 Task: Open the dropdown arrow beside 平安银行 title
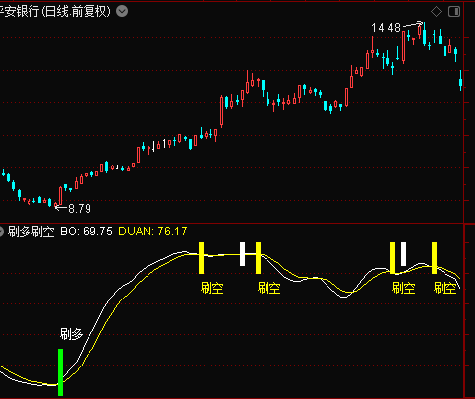pyautogui.click(x=122, y=12)
